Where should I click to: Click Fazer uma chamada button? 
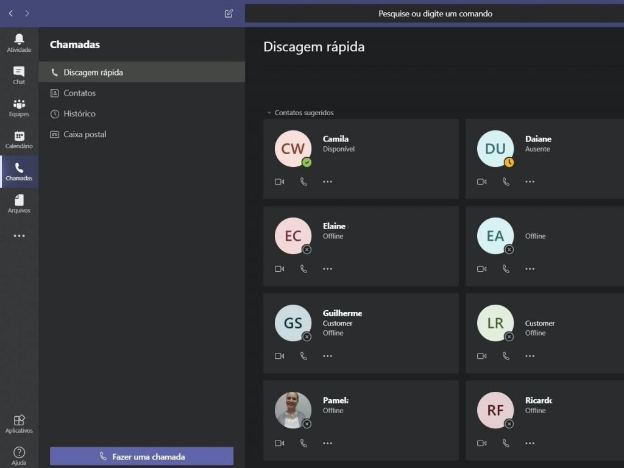(141, 456)
